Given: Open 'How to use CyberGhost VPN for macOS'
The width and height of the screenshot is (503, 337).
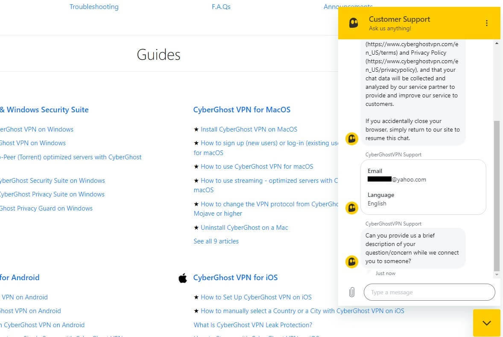Looking at the screenshot, I should tap(257, 167).
